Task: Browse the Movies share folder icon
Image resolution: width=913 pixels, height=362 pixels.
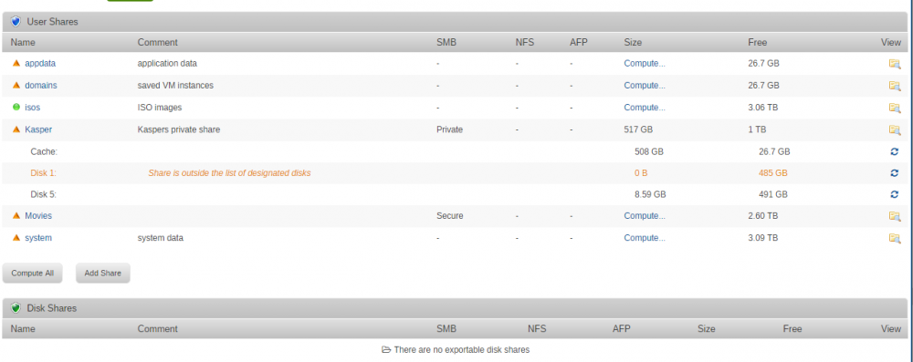Action: pyautogui.click(x=895, y=216)
